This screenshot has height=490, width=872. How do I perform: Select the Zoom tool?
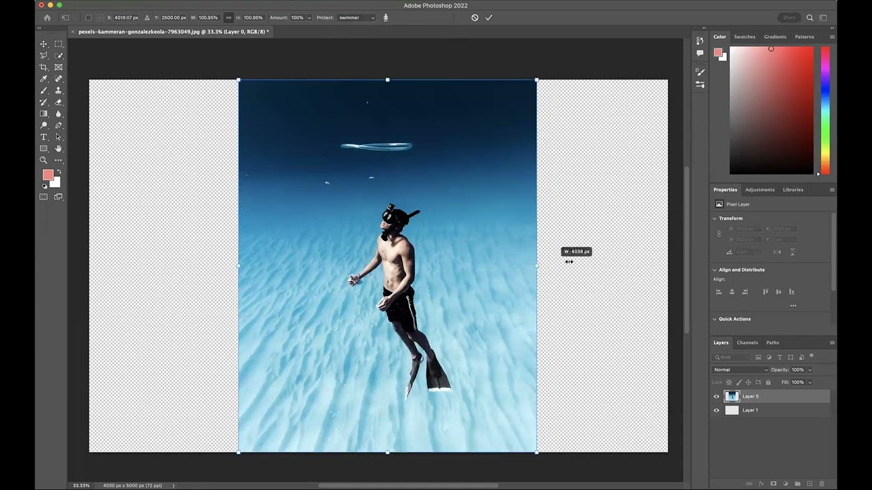pos(44,160)
